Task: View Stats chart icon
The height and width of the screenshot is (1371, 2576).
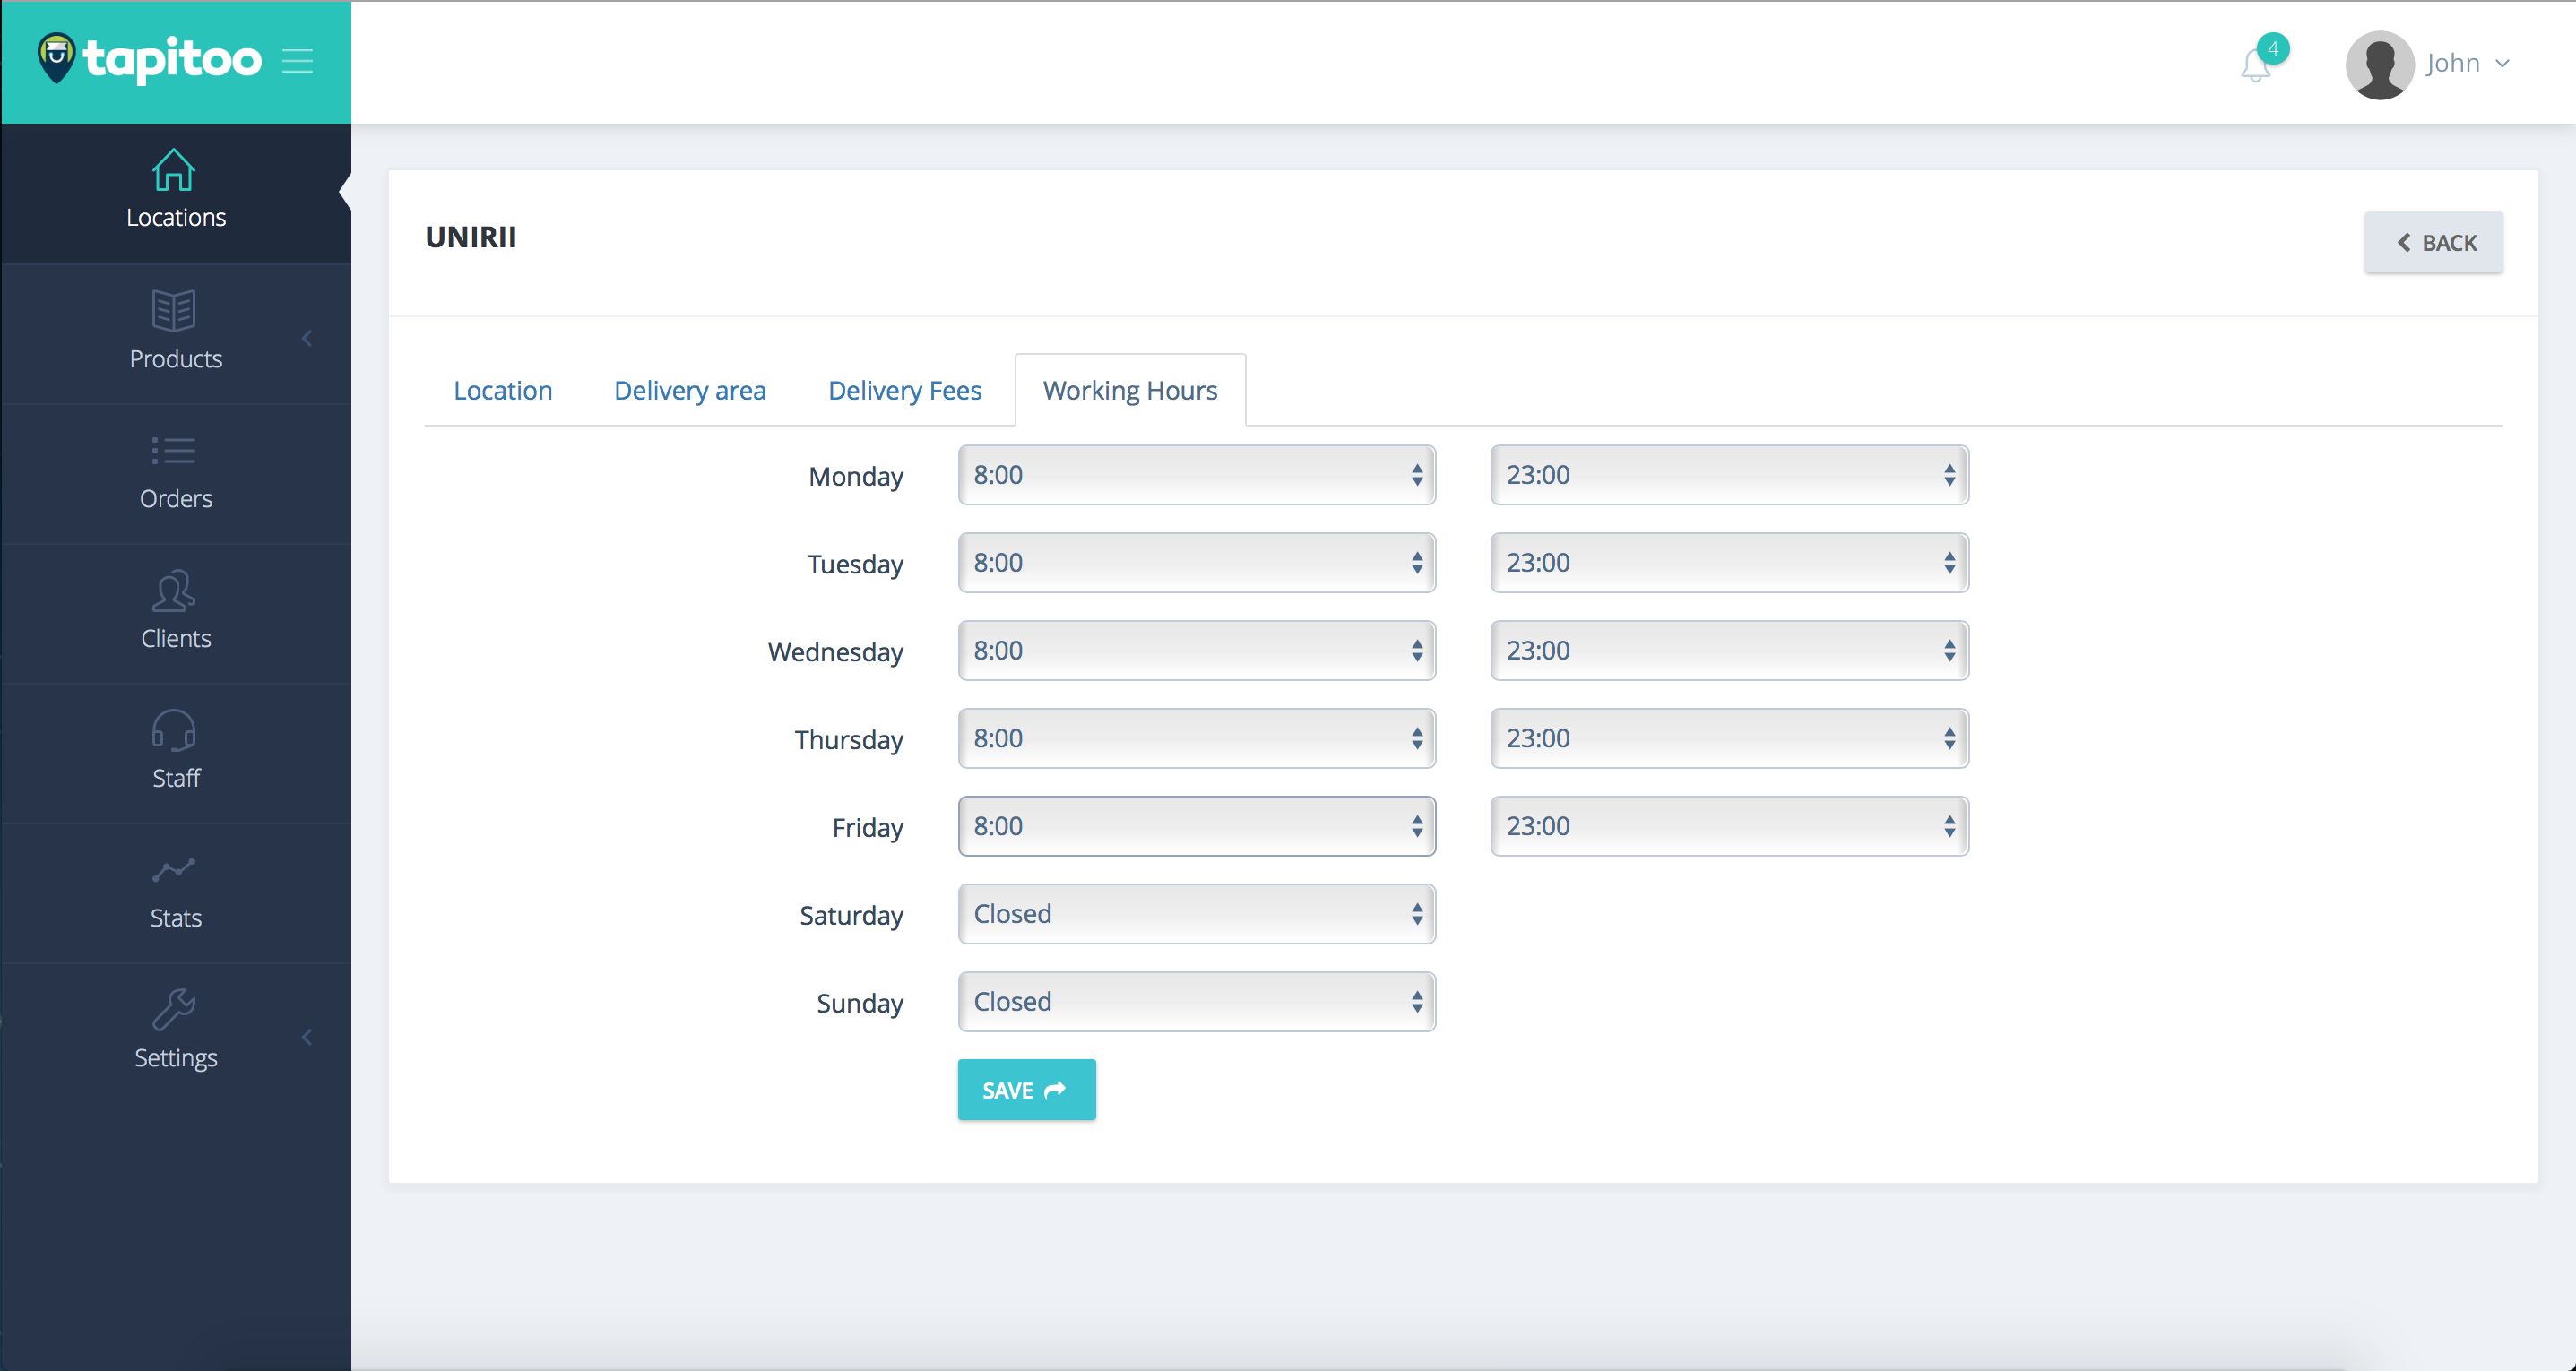Action: [174, 871]
